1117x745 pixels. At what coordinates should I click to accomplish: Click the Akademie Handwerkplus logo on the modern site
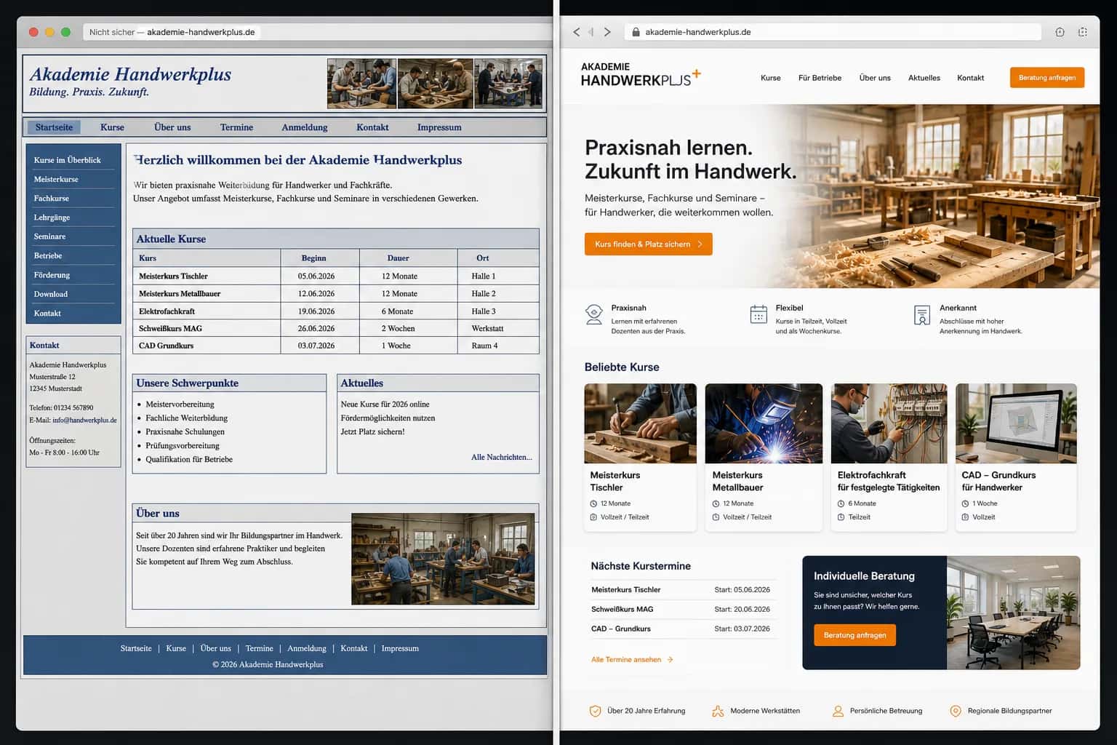tap(640, 74)
